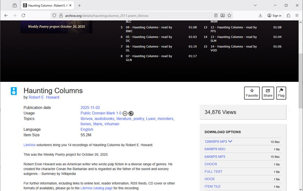Click the librivox topic link
Screen dimensions: 303x191
[86, 119]
